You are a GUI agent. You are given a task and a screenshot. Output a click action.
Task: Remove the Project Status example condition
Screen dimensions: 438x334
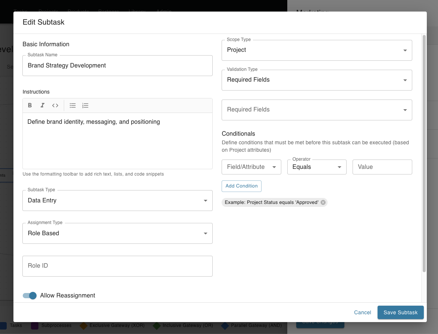click(323, 202)
